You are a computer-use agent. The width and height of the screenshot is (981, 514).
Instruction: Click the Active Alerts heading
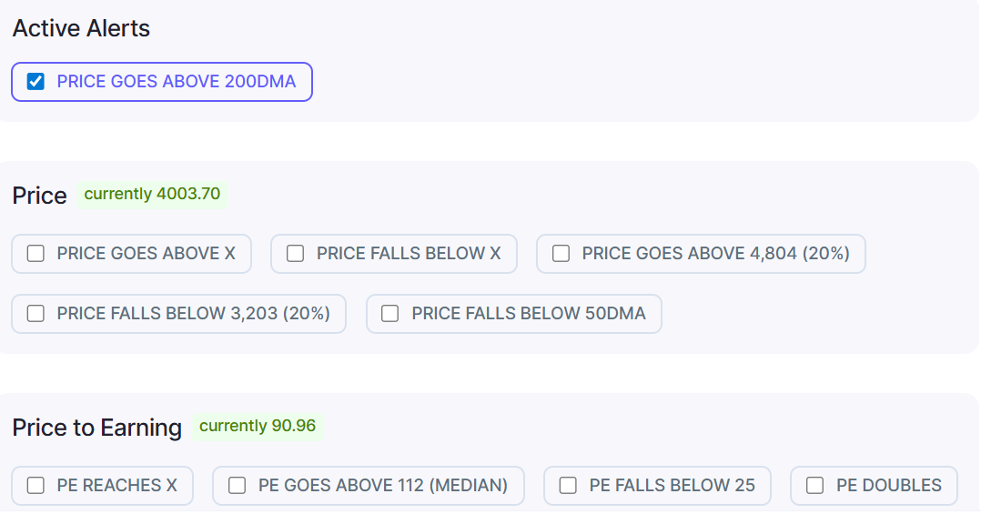point(81,28)
